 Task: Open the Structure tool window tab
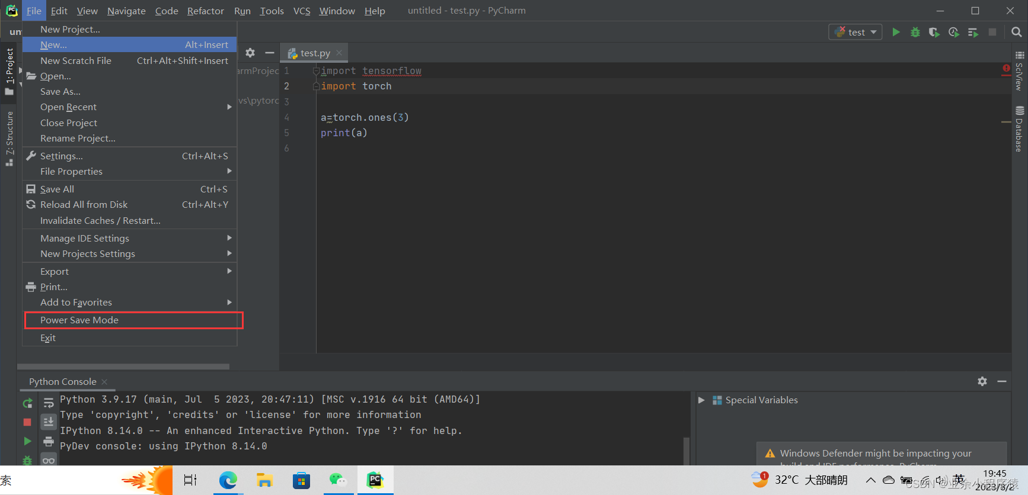click(x=9, y=139)
